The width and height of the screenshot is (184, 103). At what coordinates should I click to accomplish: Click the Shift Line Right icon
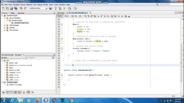pyautogui.click(x=115, y=16)
